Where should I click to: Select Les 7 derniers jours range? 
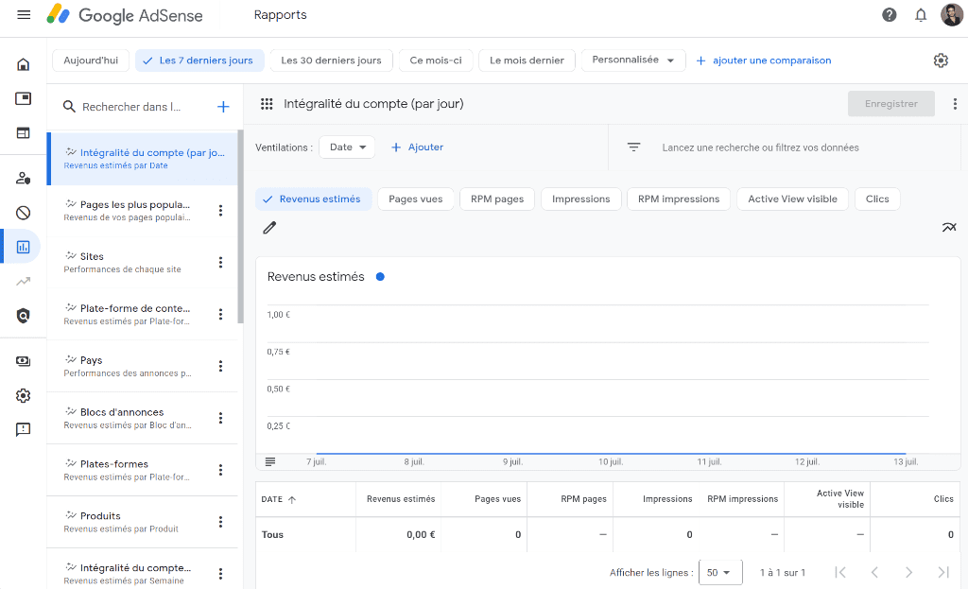pos(199,61)
